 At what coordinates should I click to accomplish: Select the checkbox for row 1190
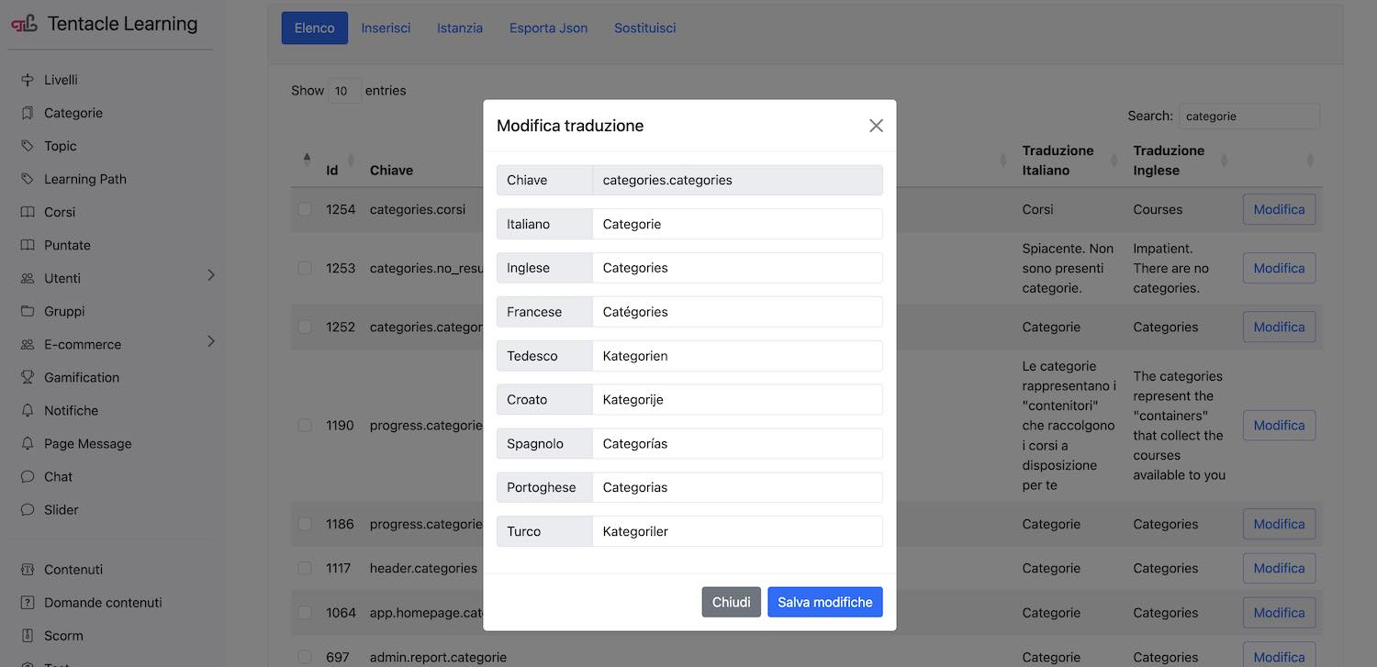pyautogui.click(x=305, y=426)
